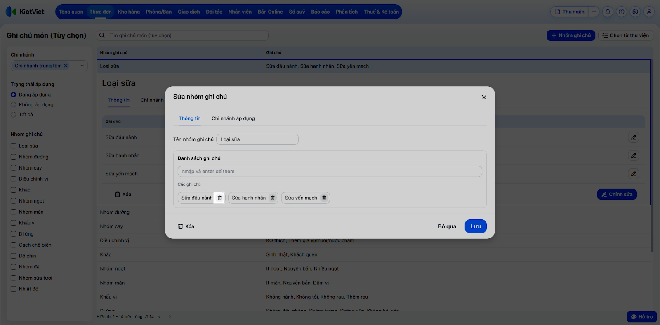Go to next page of results
The width and height of the screenshot is (660, 325).
[170, 317]
